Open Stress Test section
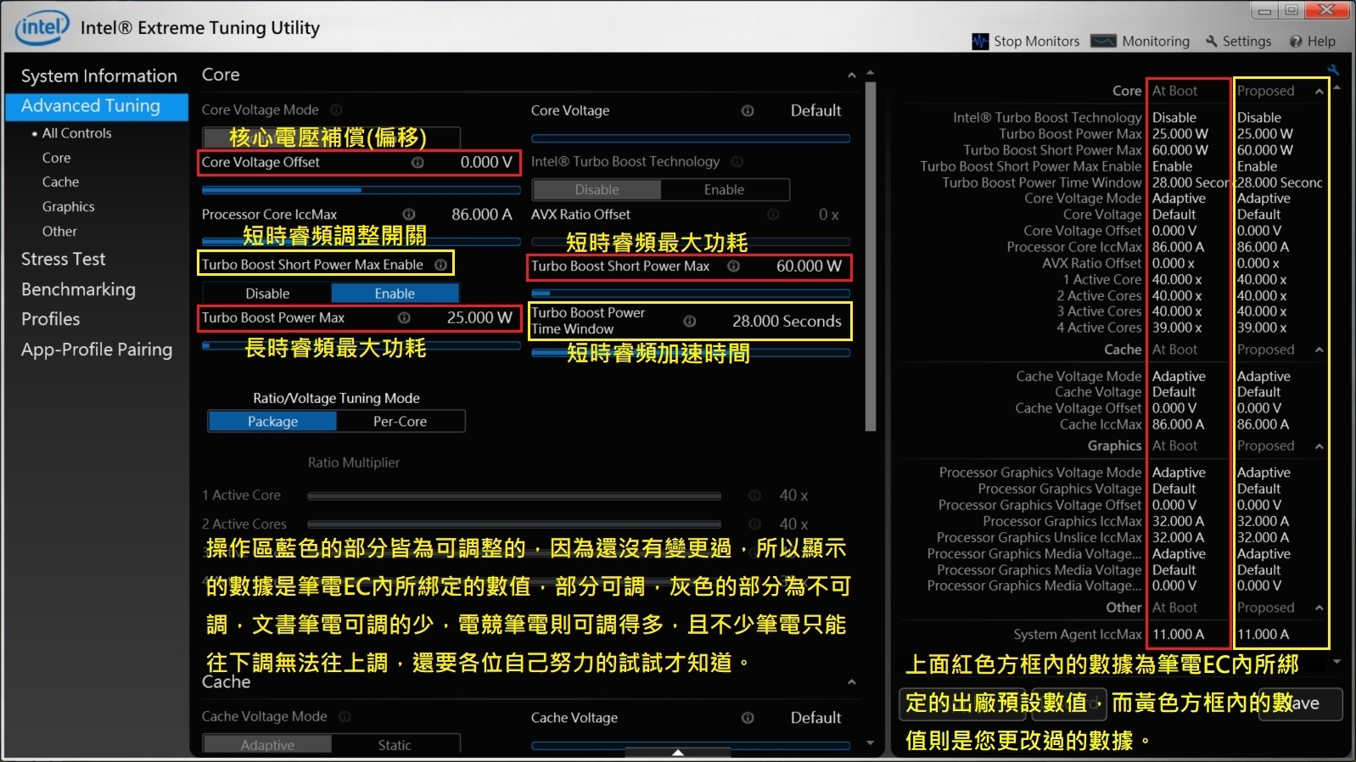The height and width of the screenshot is (762, 1356). click(64, 259)
